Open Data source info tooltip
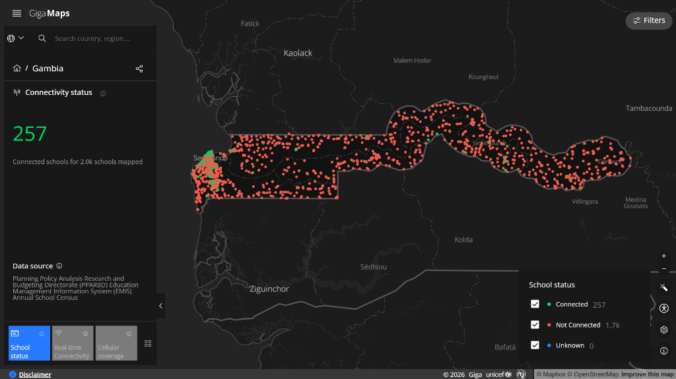676x379 pixels. pos(59,266)
